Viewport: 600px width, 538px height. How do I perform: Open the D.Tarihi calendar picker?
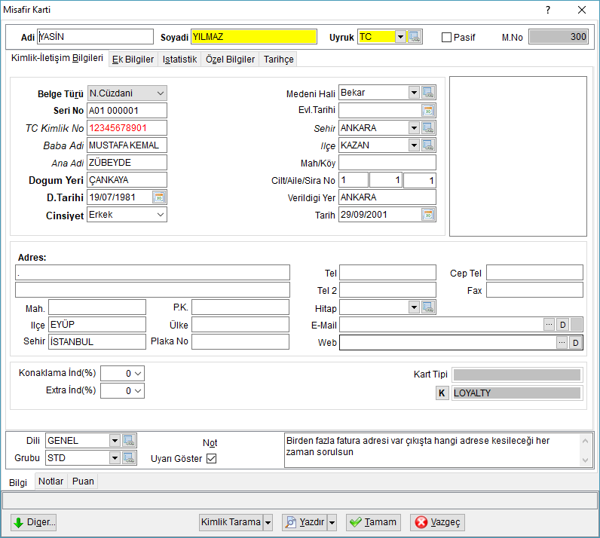[159, 197]
